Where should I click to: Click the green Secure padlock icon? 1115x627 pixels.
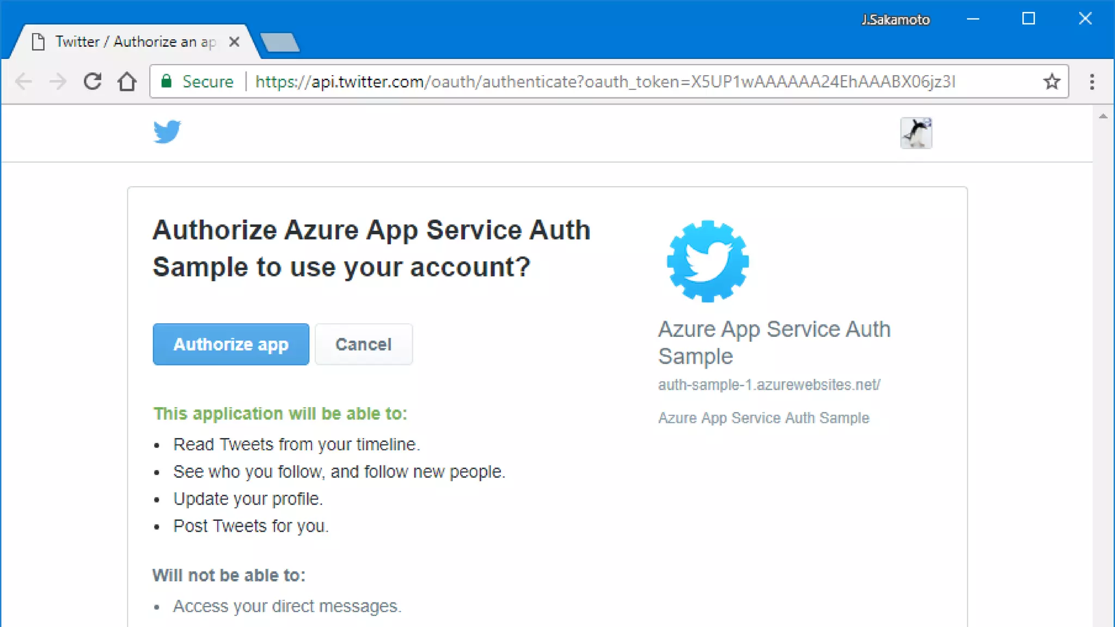[x=167, y=82]
